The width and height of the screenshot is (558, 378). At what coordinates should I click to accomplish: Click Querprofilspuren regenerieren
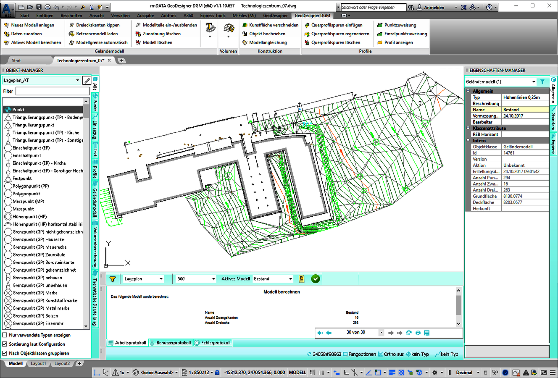tap(337, 34)
